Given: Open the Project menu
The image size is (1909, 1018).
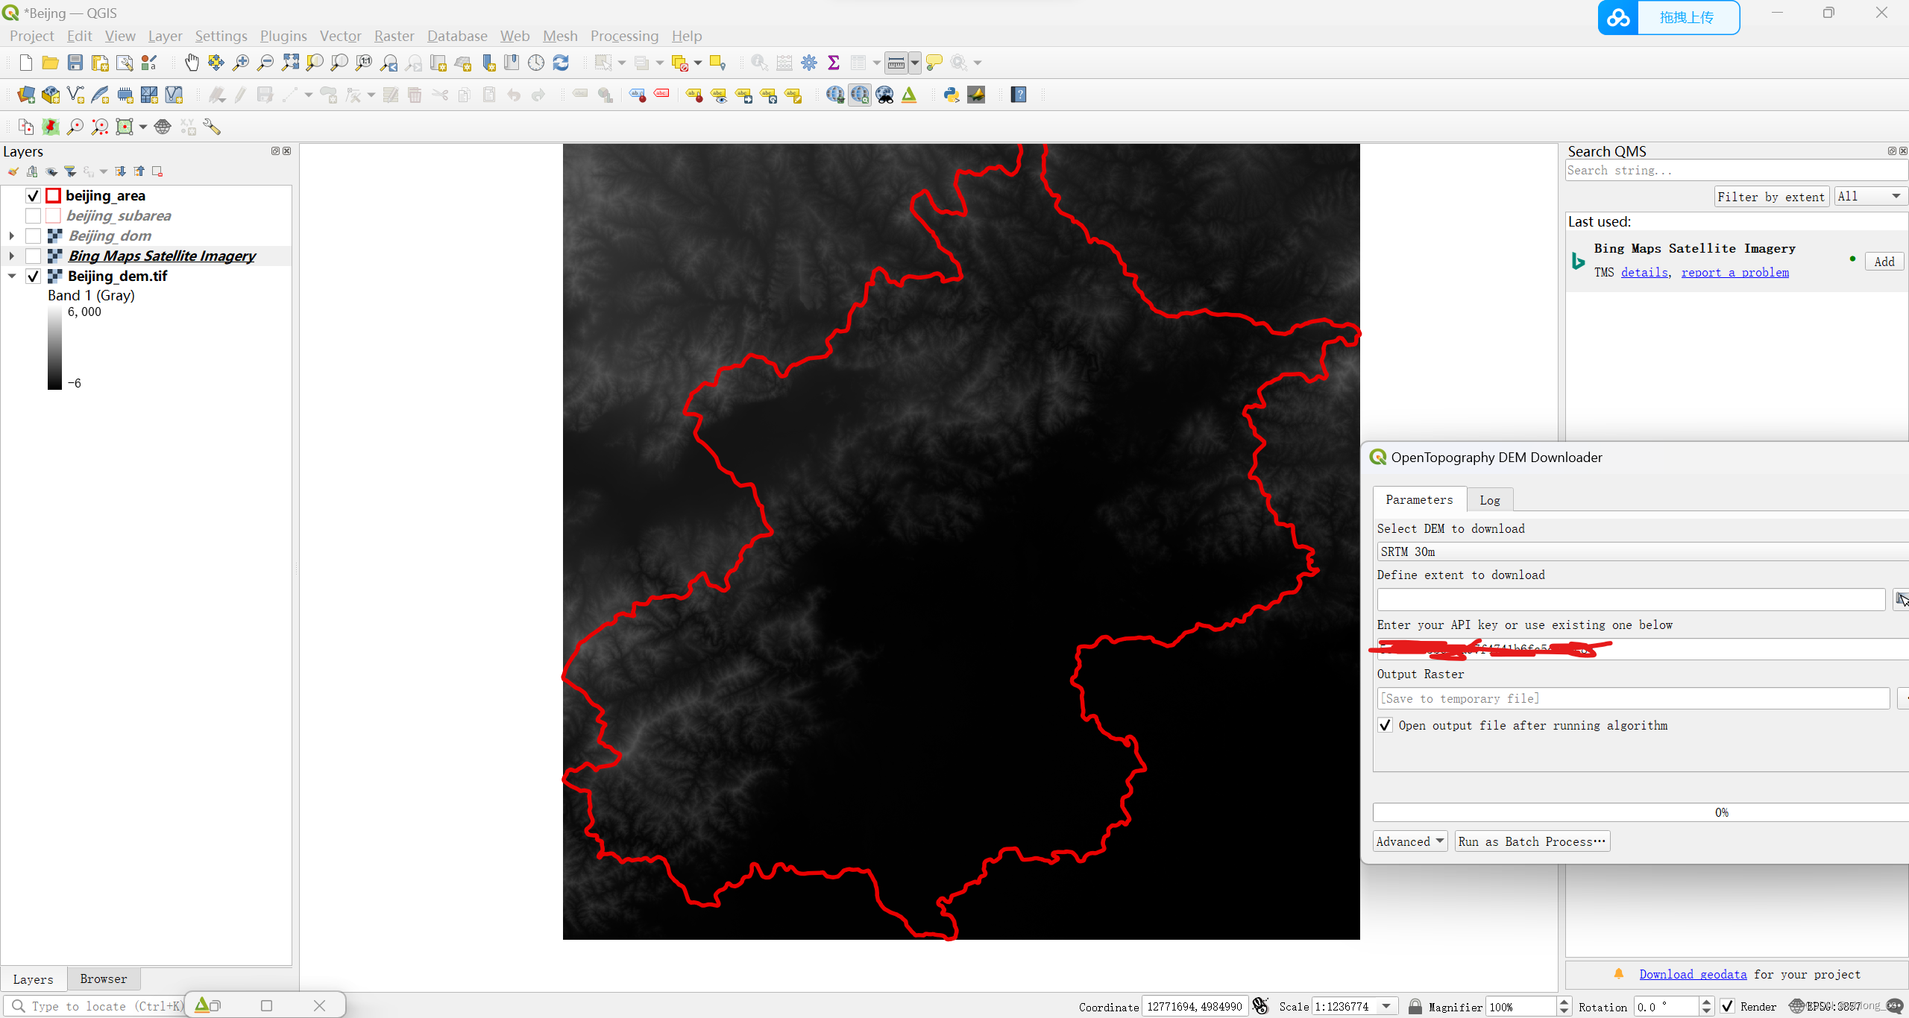Looking at the screenshot, I should (x=32, y=36).
